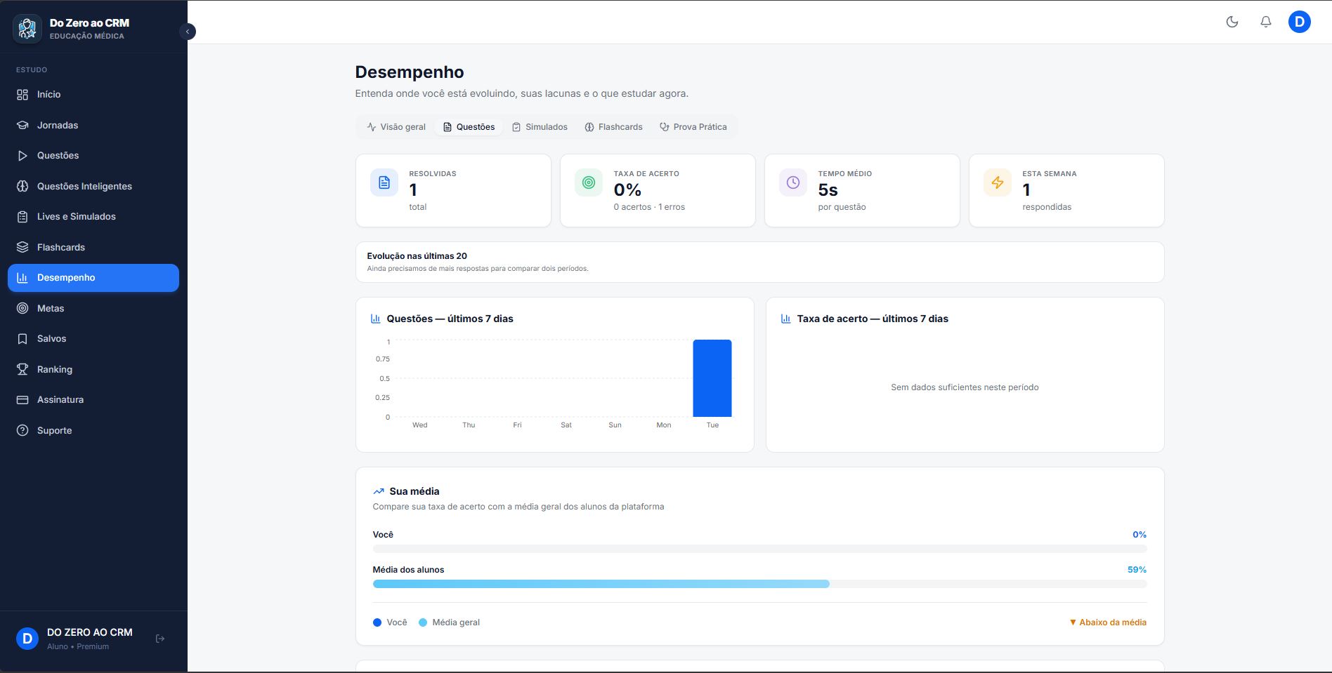
Task: Select the Questões performance tab
Action: pyautogui.click(x=469, y=127)
